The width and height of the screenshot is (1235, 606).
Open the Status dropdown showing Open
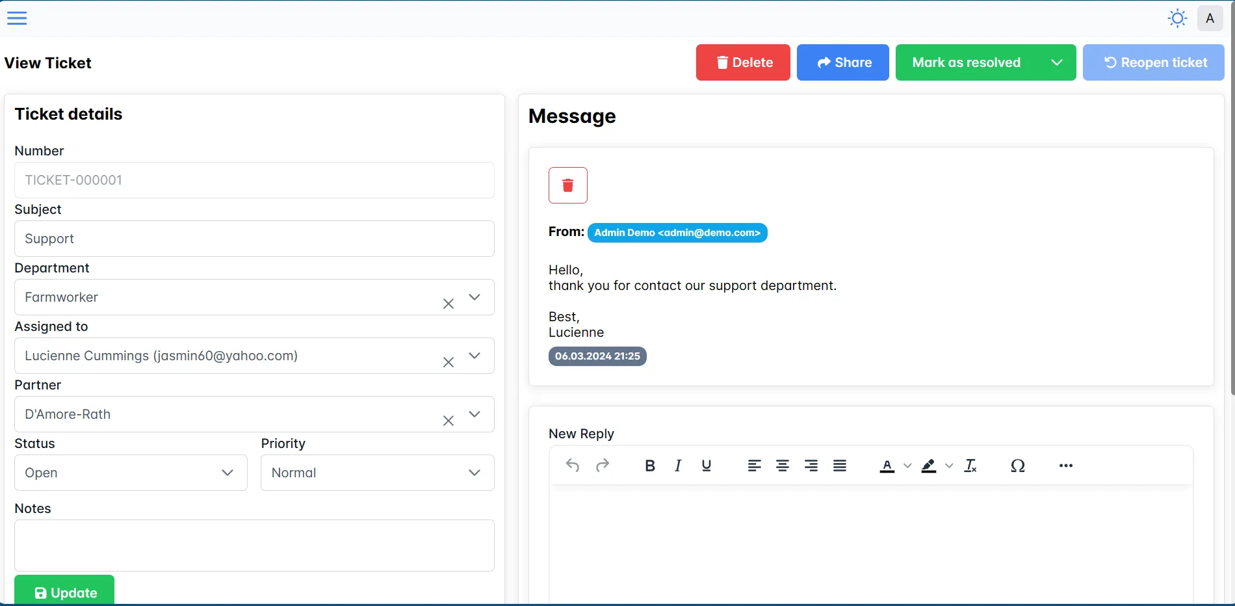pyautogui.click(x=131, y=473)
